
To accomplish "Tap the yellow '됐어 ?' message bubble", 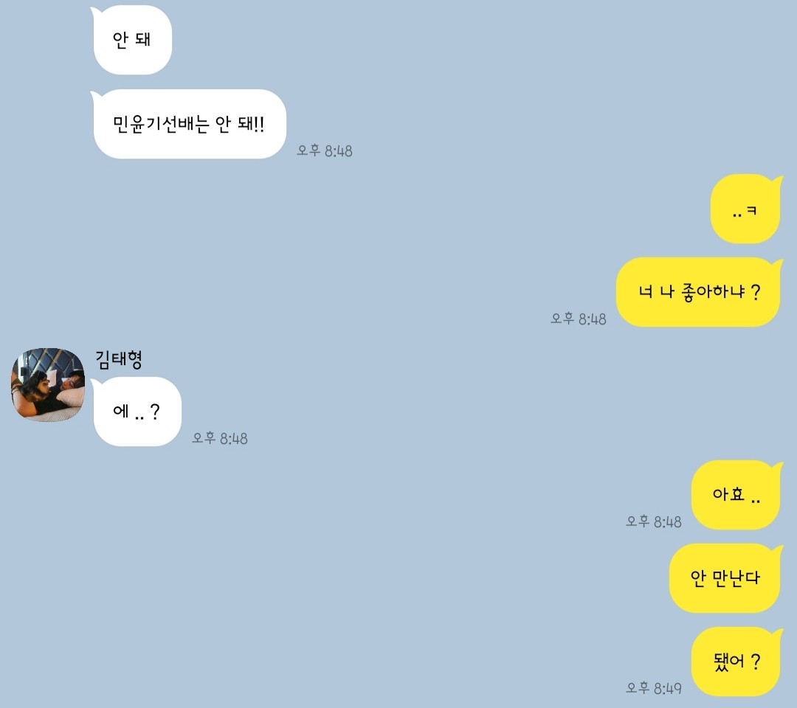I will point(736,662).
